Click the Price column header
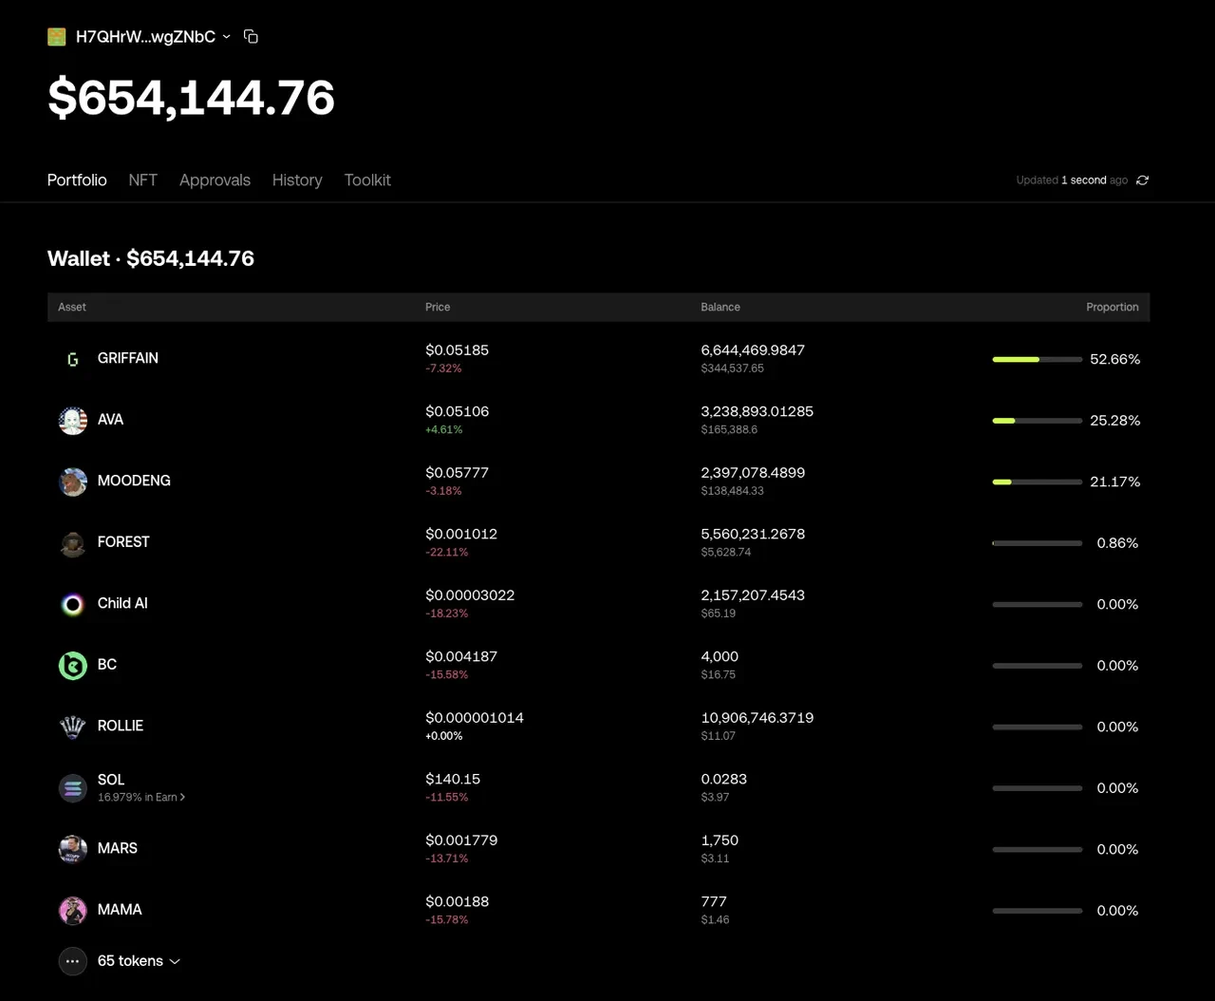This screenshot has width=1215, height=1001. coord(438,307)
